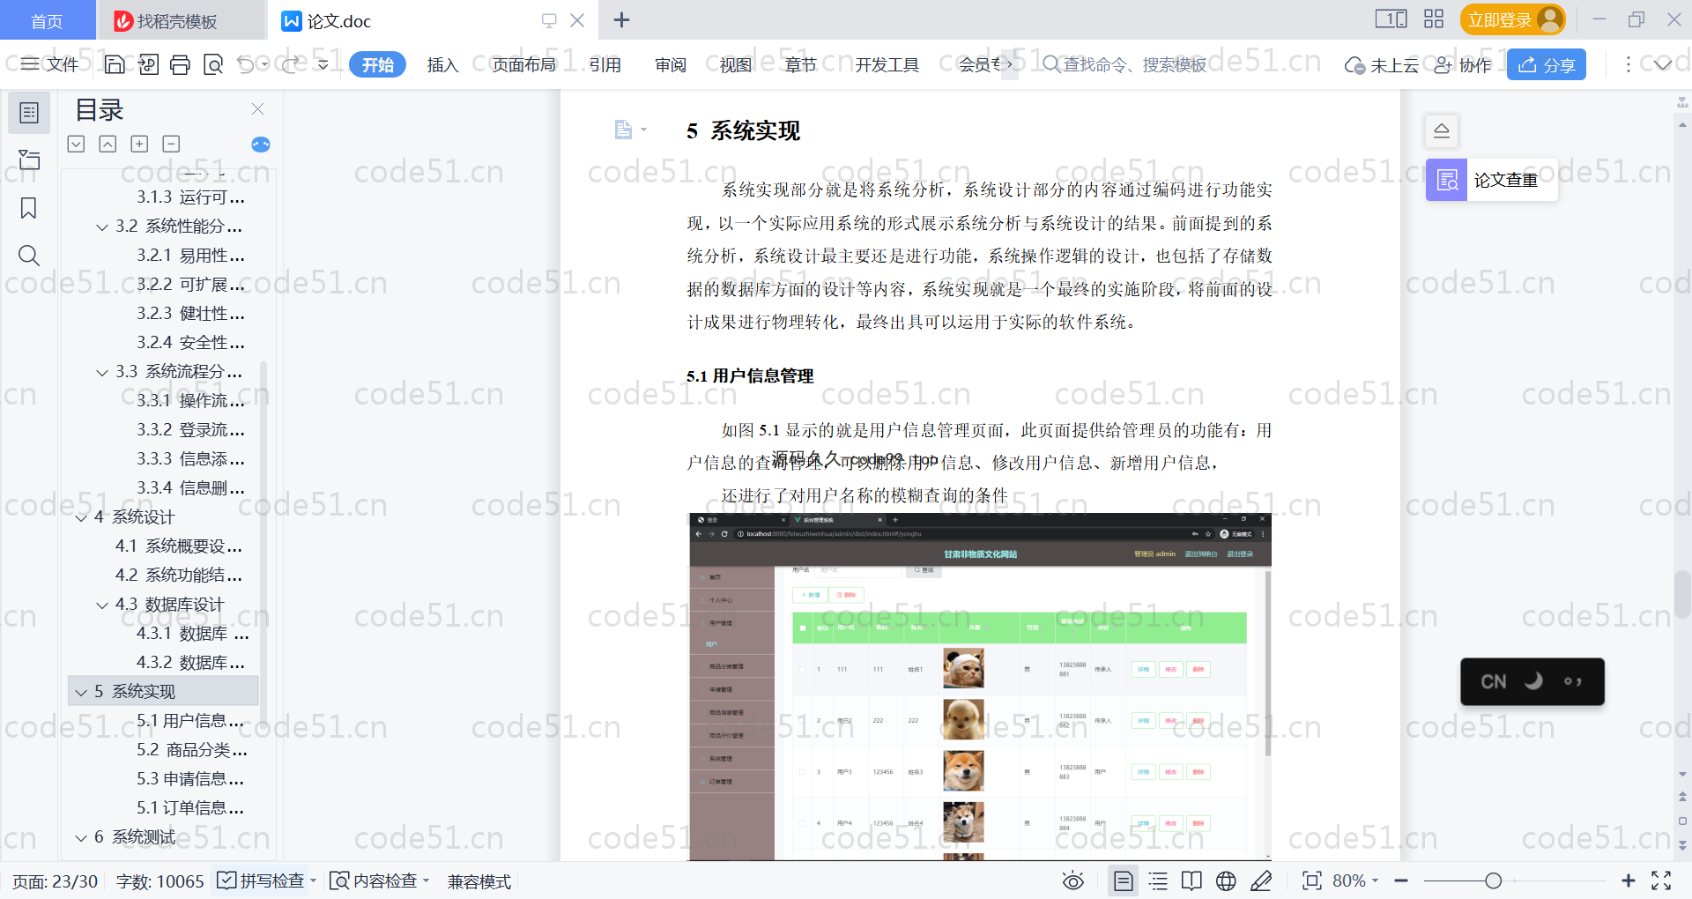Open the 审阅 ribbon tab
This screenshot has width=1692, height=899.
click(671, 64)
